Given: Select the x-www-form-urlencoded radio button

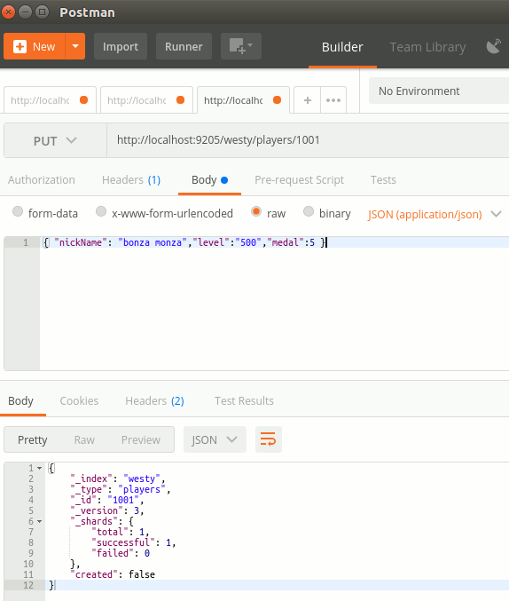Looking at the screenshot, I should 101,211.
